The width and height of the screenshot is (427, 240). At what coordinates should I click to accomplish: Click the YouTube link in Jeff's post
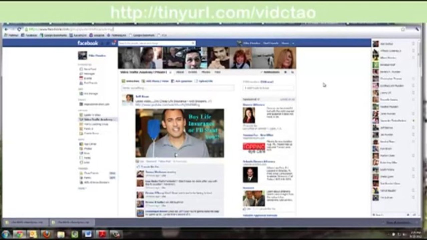pyautogui.click(x=168, y=105)
